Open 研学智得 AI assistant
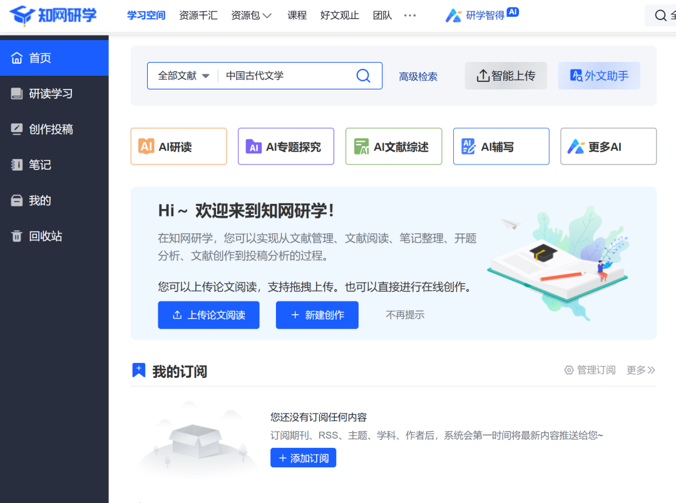676x503 pixels. click(481, 15)
